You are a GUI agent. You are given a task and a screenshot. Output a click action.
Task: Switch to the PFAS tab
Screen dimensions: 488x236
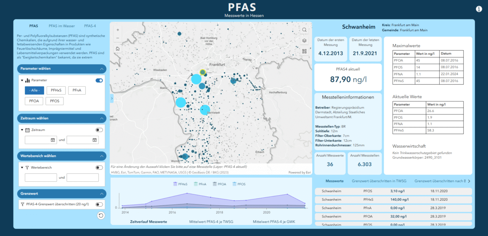34,26
